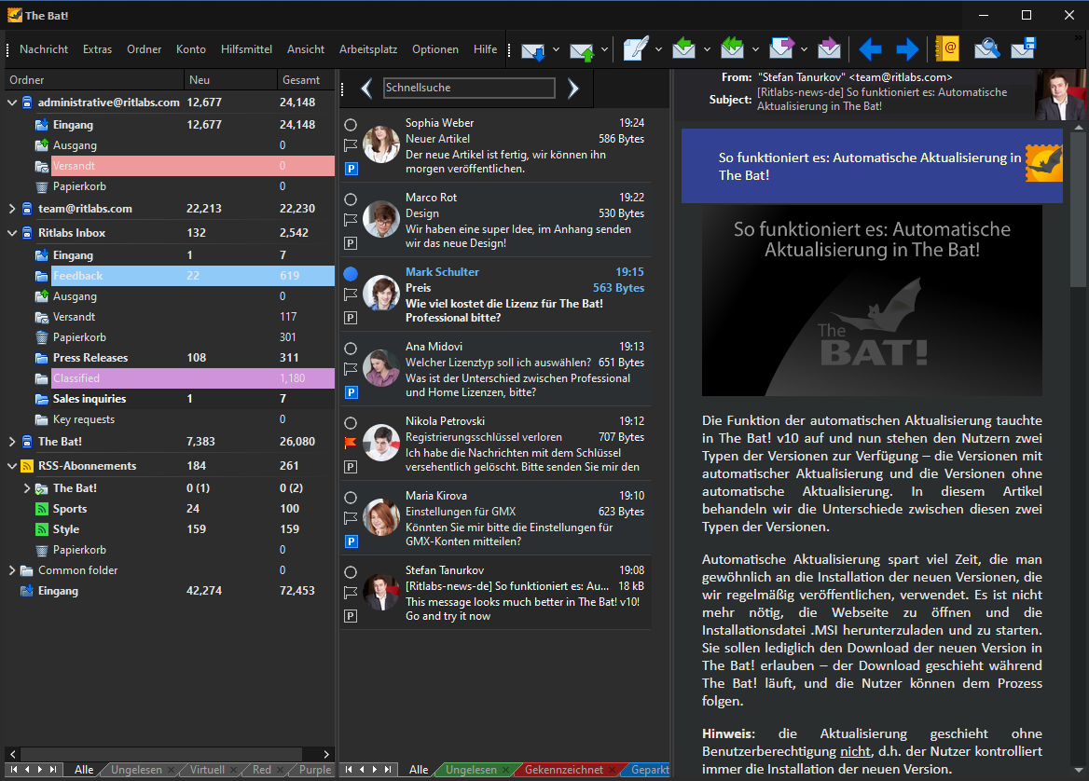1089x781 pixels.
Task: Click the Forward message toolbar icon
Action: coord(781,48)
